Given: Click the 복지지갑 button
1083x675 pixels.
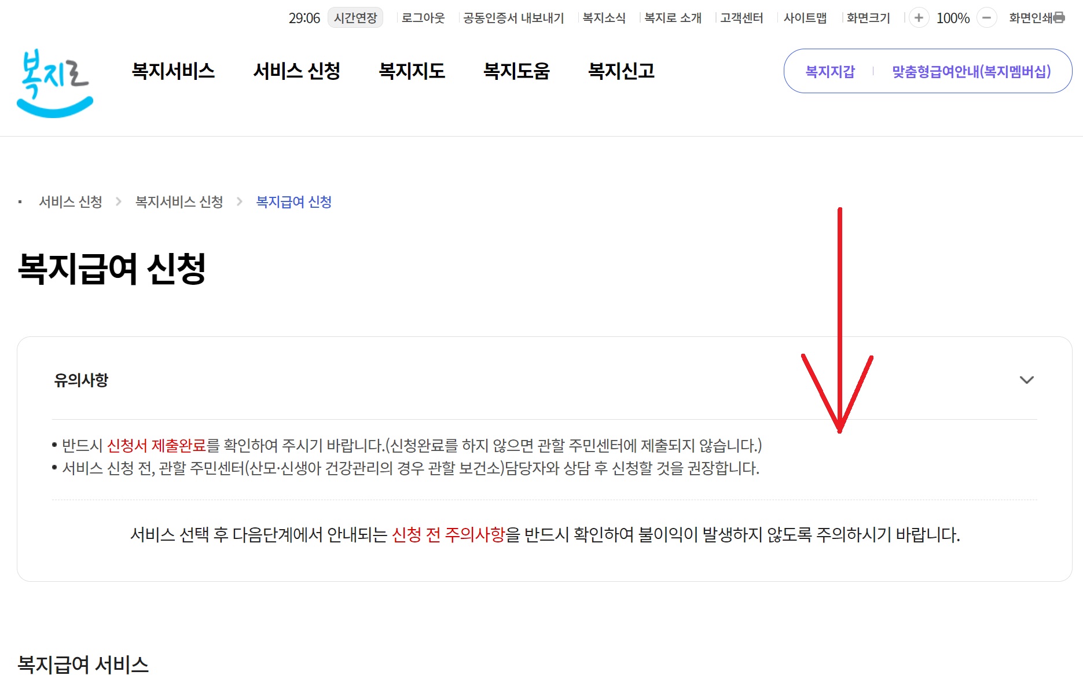Looking at the screenshot, I should tap(829, 71).
